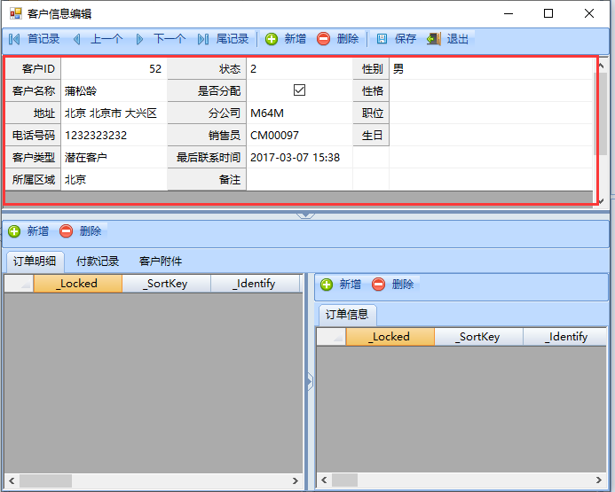Image resolution: width=615 pixels, height=492 pixels.
Task: Delete row via 删除 above 订单明细 tab
Action: pyautogui.click(x=81, y=231)
